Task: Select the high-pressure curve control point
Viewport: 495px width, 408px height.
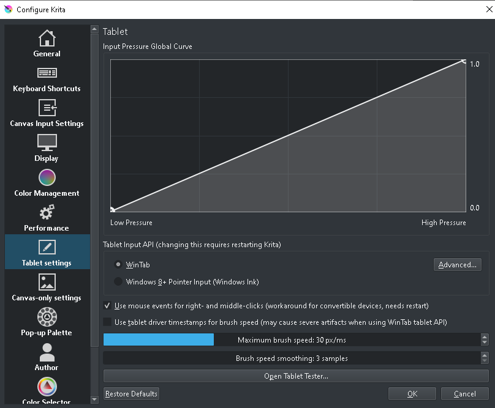Action: [463, 61]
